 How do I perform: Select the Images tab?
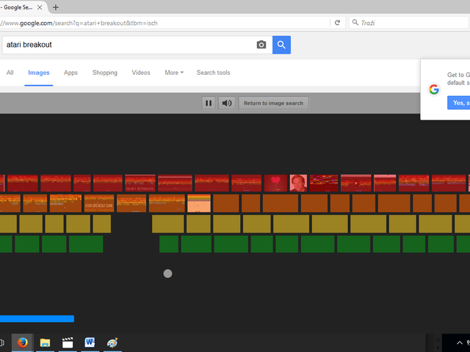point(39,73)
